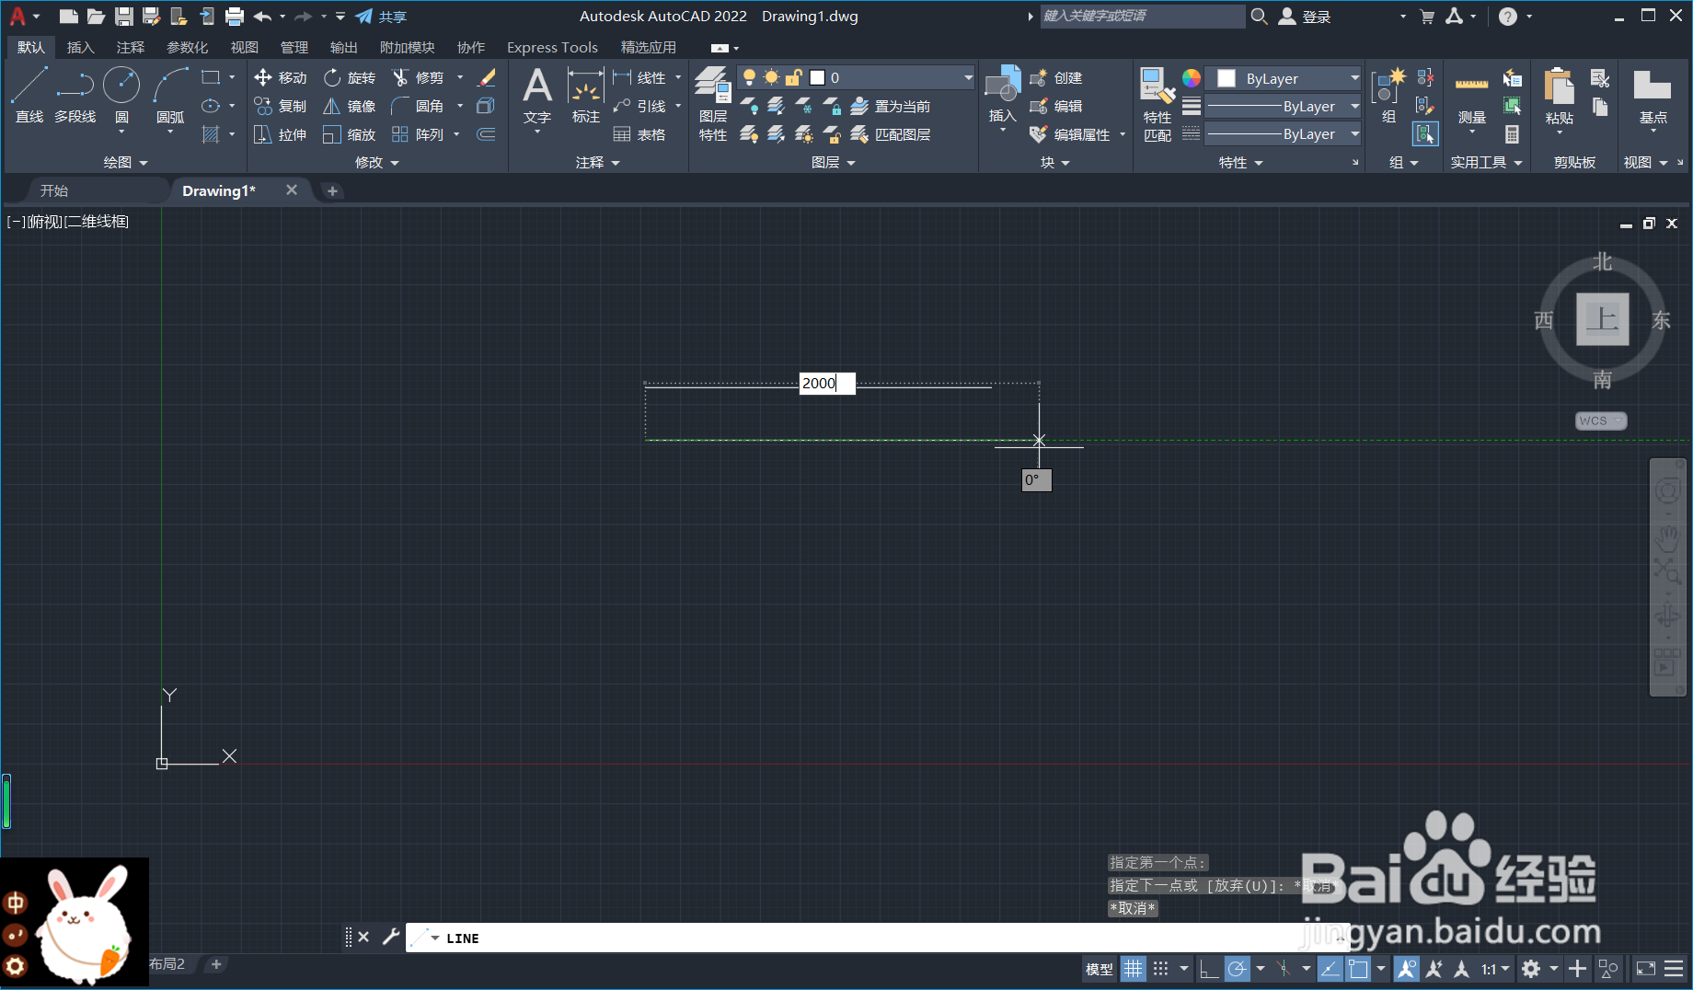Click the 置为当前 make current button
Image resolution: width=1693 pixels, height=990 pixels.
pyautogui.click(x=891, y=107)
